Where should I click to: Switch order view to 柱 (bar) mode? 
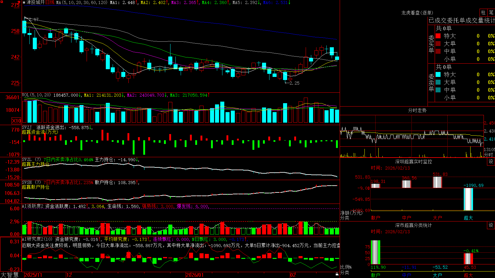tap(483, 12)
